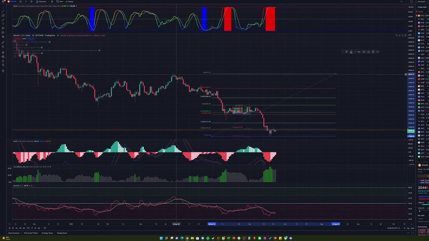This screenshot has height=241, width=429.
Task: Select the Text annotation tool
Action: click(3, 24)
